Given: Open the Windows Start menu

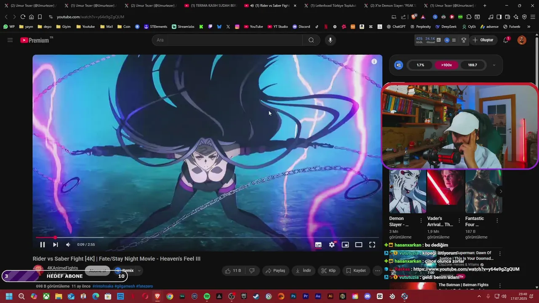Looking at the screenshot, I should coord(9,296).
